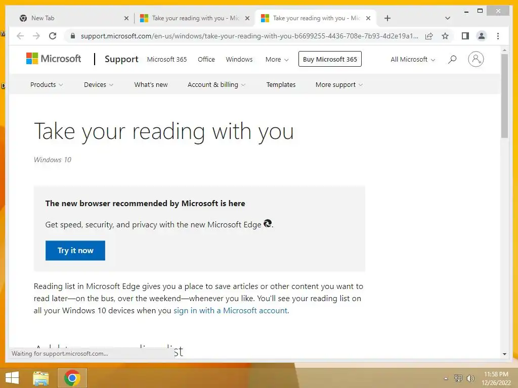518x388 pixels.
Task: Open the Chrome side panel
Action: click(x=465, y=36)
